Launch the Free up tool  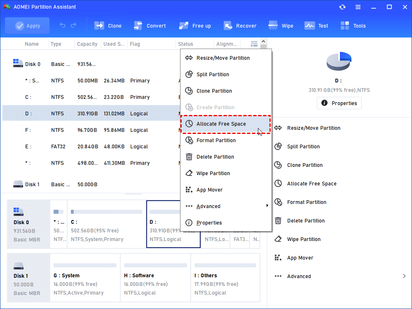coord(195,26)
